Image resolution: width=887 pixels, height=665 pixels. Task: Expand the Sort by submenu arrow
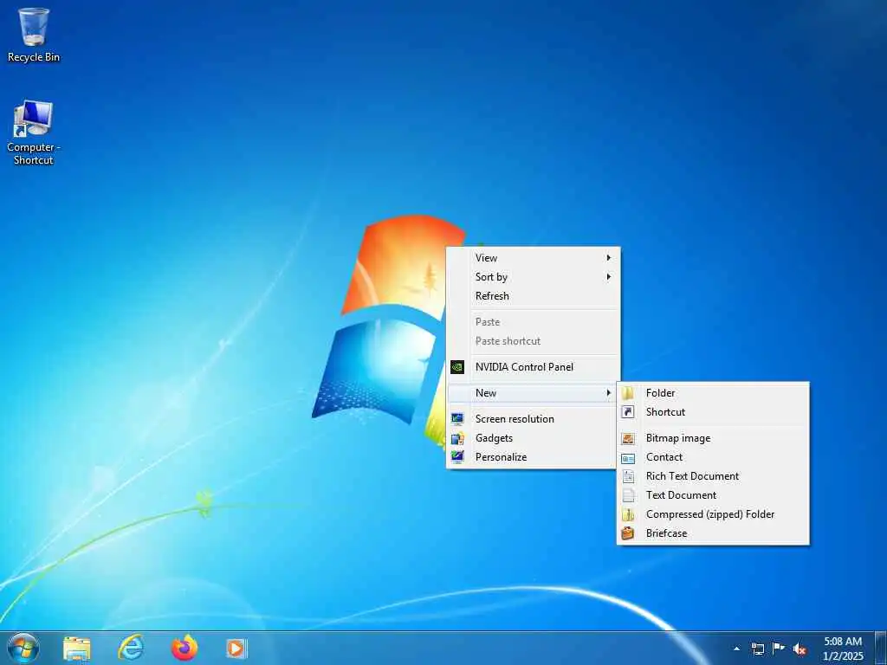[x=609, y=277]
